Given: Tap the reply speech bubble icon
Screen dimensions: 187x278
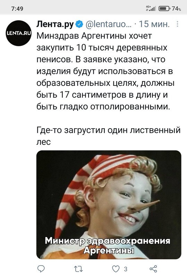Looking at the screenshot, I should (41, 269).
